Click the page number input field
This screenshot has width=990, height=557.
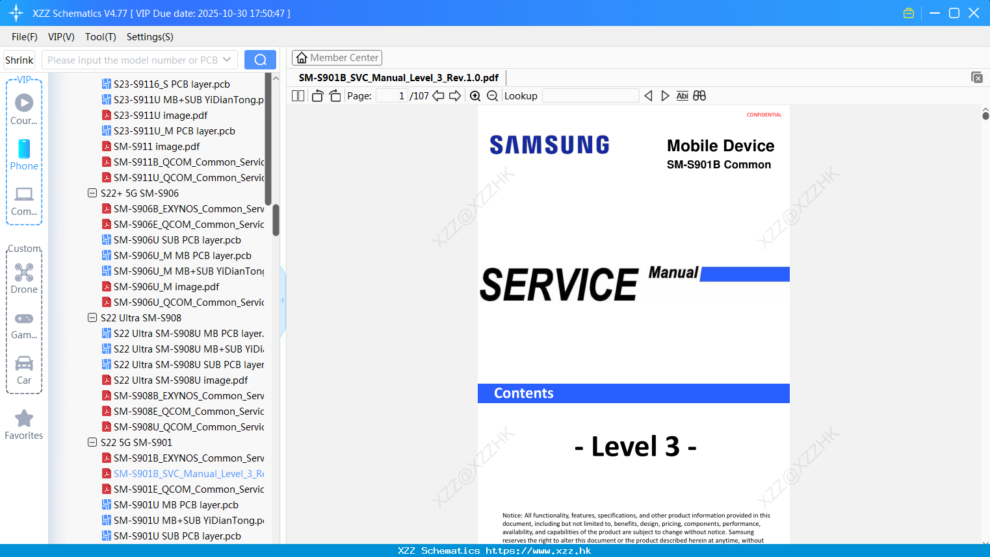392,95
